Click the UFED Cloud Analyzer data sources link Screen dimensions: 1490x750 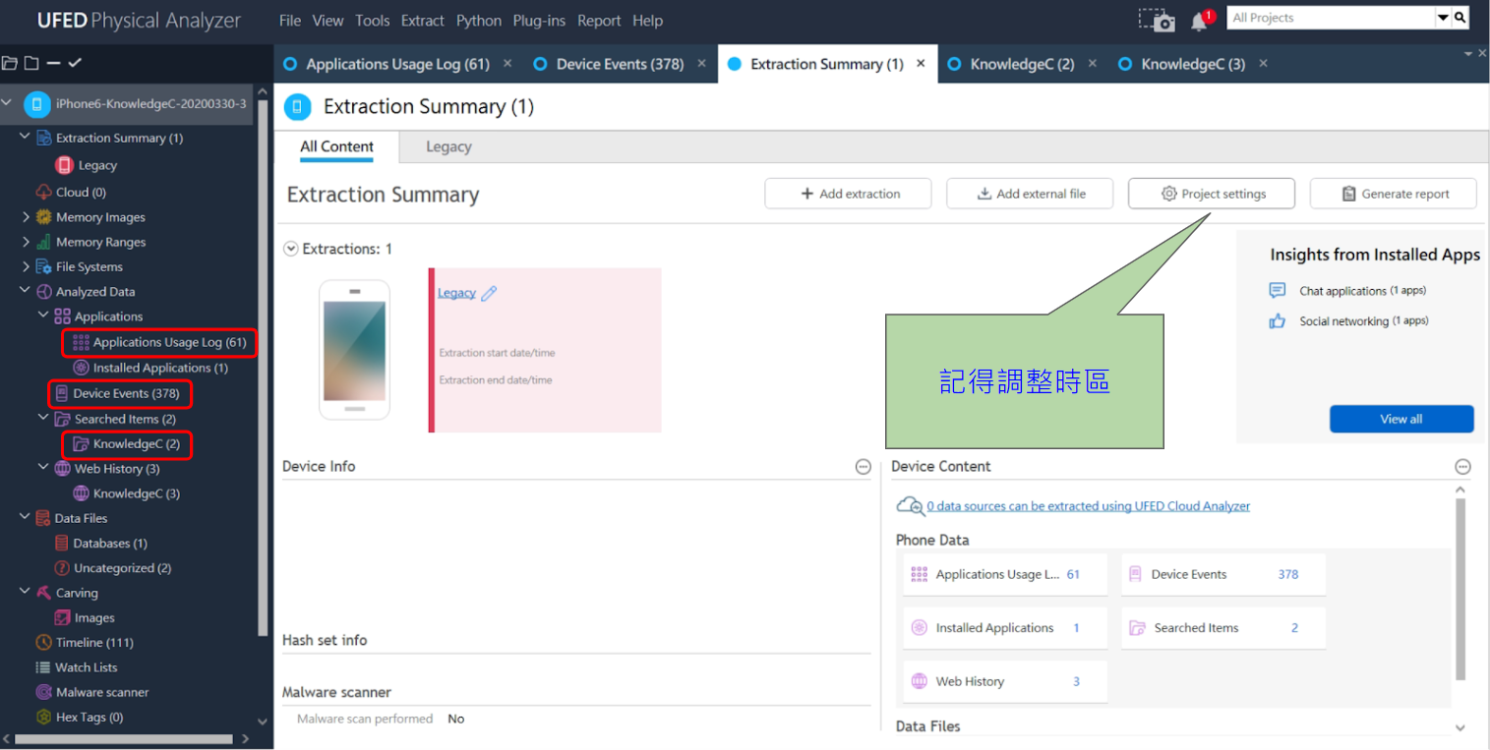tap(1088, 506)
